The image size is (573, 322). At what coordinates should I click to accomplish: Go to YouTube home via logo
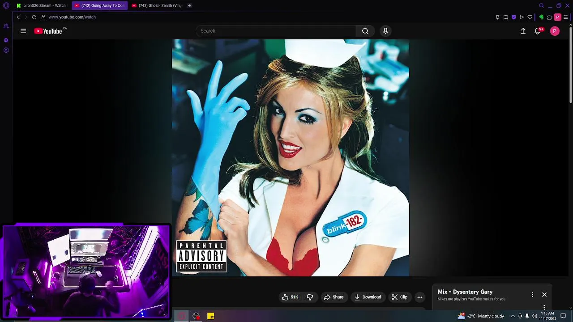48,31
